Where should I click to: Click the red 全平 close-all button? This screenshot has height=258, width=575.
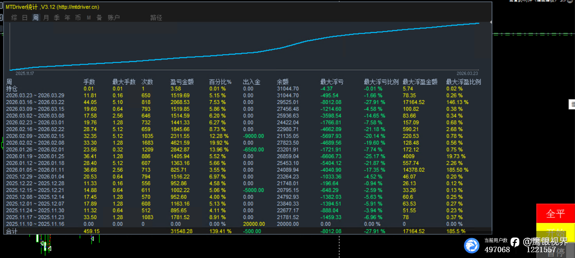pos(556,214)
